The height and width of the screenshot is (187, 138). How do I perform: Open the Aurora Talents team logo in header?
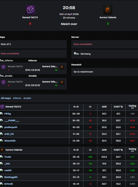click(108, 10)
